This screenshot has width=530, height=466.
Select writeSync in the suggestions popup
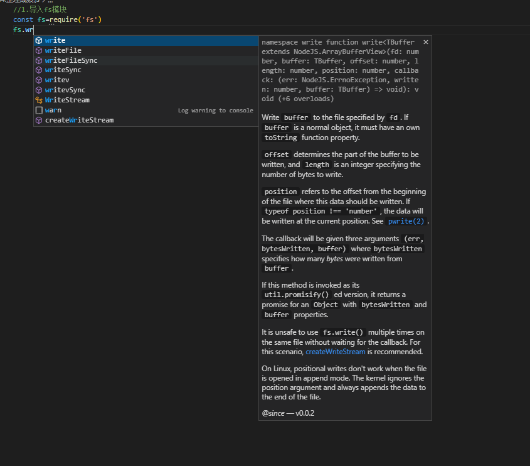(146, 70)
